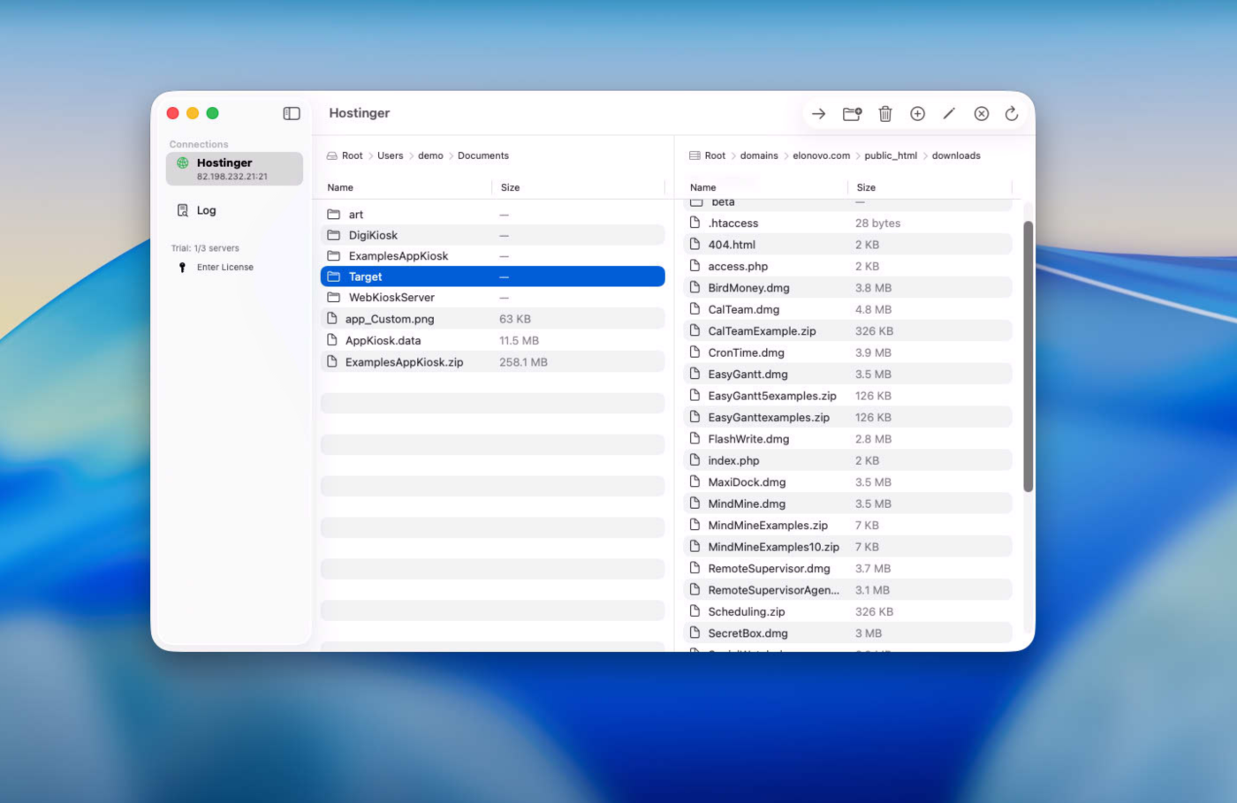Click the pencil edit icon
This screenshot has height=803, width=1237.
click(949, 114)
